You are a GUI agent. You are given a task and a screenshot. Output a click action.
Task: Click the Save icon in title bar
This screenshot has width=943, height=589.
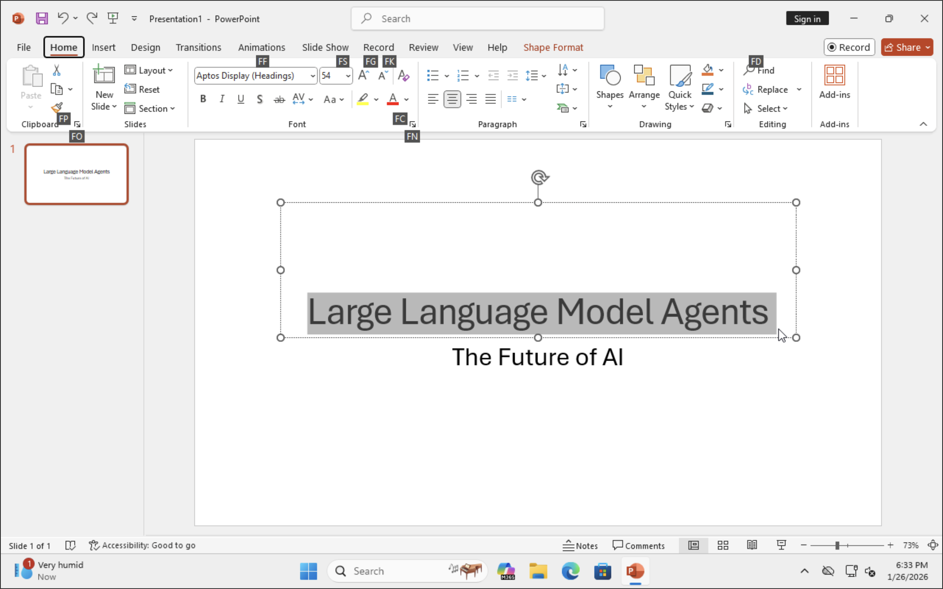click(42, 18)
